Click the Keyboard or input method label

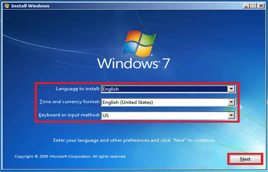(x=69, y=115)
